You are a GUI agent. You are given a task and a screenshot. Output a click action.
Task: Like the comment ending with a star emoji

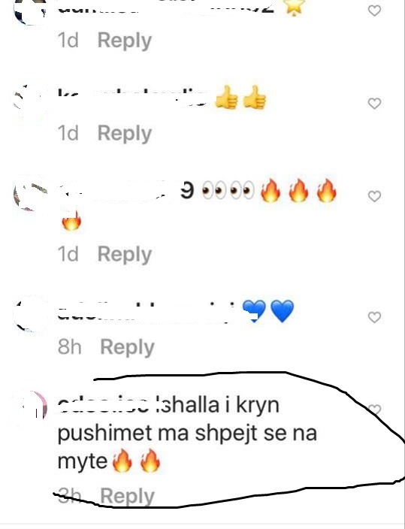pos(374,11)
